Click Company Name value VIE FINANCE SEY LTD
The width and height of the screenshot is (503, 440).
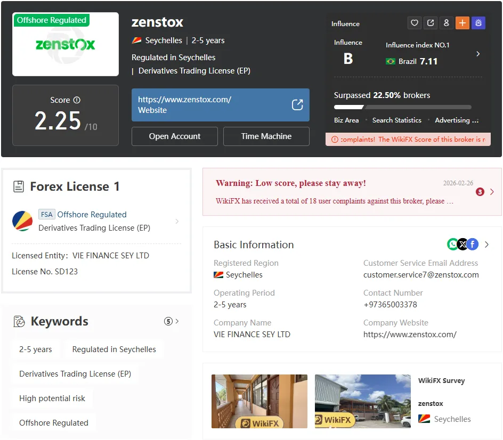pyautogui.click(x=252, y=335)
